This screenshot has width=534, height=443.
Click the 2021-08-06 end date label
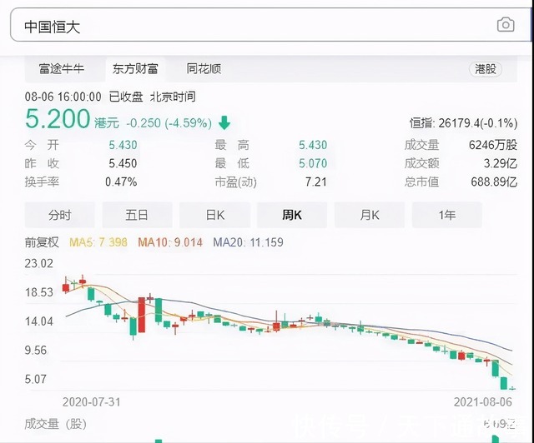[x=483, y=402]
